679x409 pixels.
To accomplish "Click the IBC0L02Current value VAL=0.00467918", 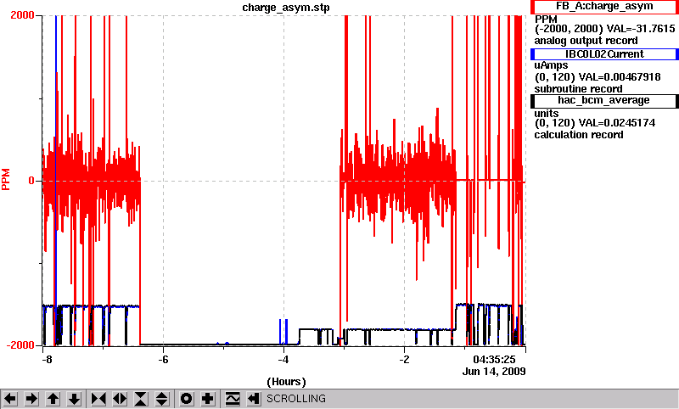I will pos(620,77).
